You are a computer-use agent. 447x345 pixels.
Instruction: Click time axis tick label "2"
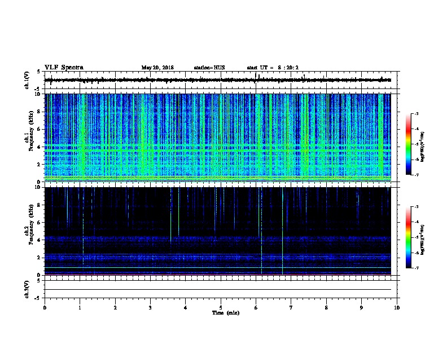click(x=115, y=308)
